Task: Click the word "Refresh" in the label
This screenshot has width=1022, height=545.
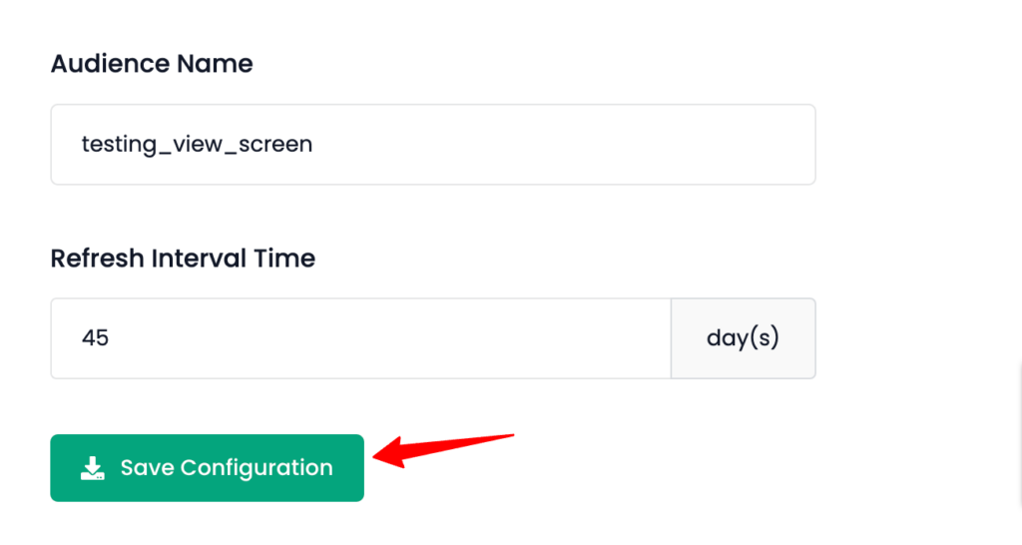Action: (98, 259)
